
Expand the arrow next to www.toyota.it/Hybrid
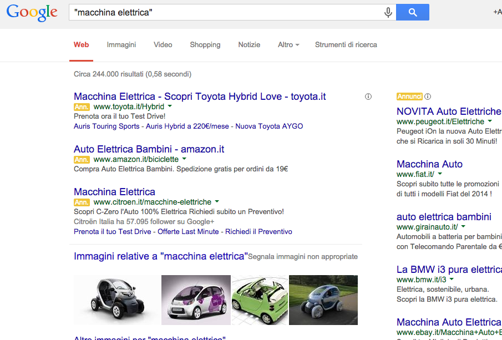pyautogui.click(x=170, y=106)
